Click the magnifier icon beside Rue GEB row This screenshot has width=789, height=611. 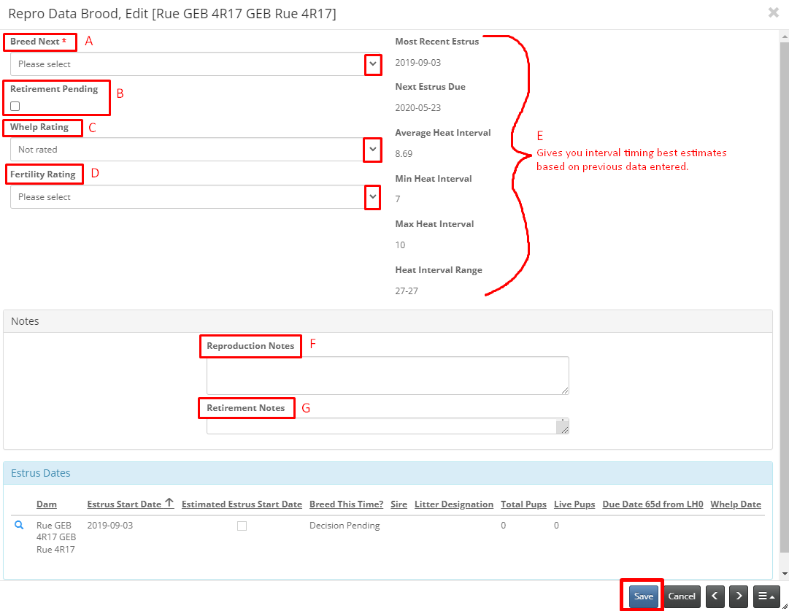click(x=19, y=525)
